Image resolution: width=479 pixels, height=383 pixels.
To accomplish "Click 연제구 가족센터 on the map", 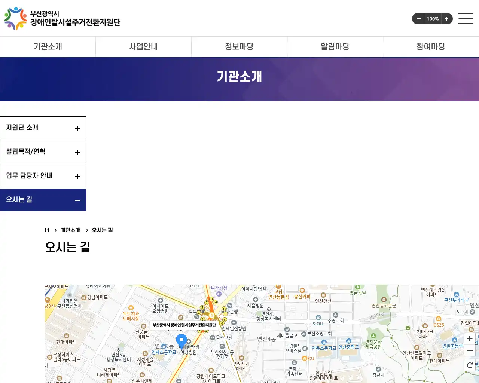I will click(295, 371).
